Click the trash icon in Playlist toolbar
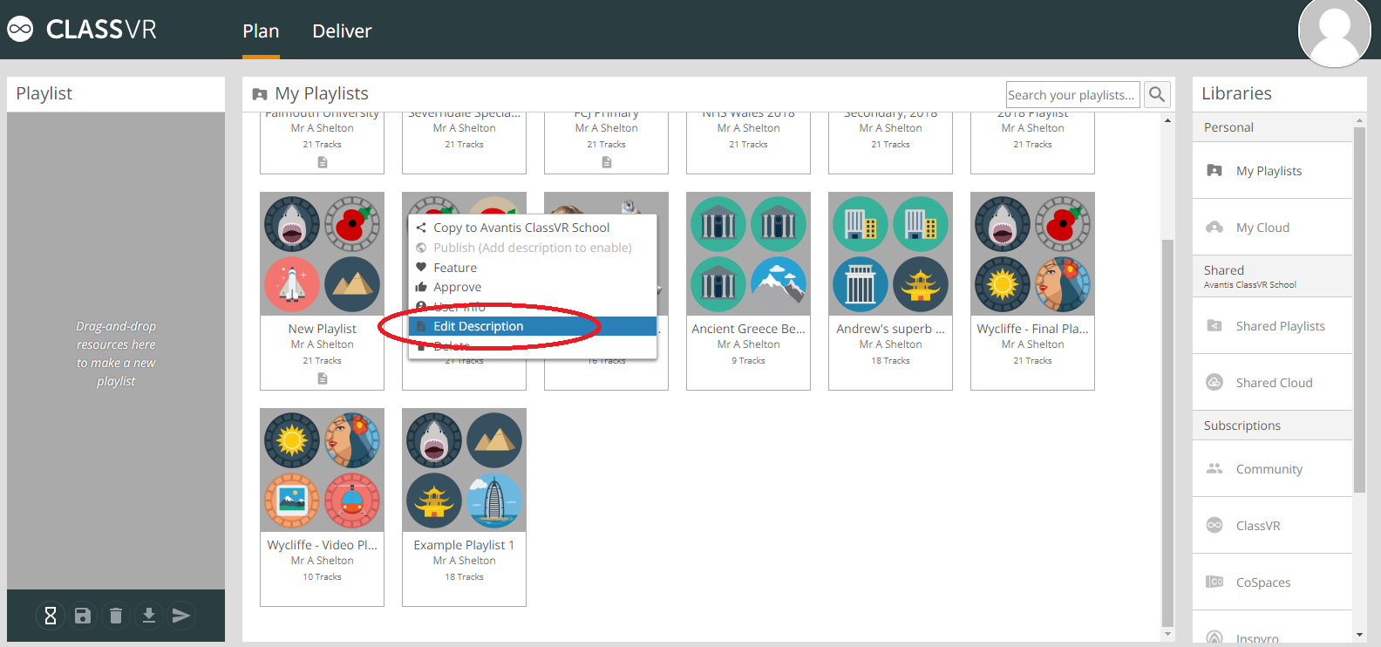Viewport: 1381px width, 647px height. coord(116,616)
